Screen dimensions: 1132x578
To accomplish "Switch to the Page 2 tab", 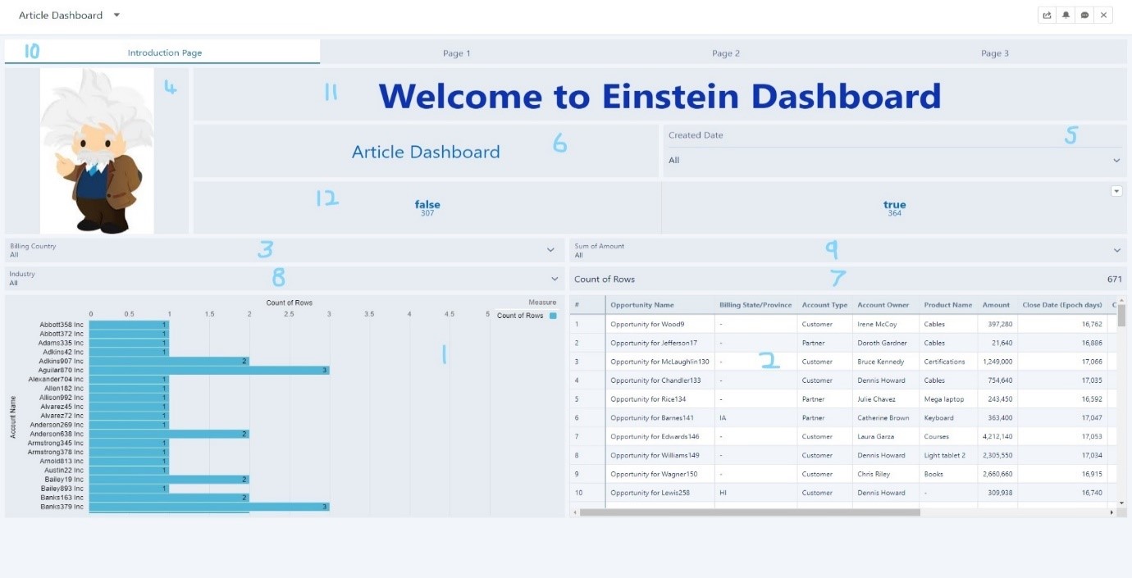I will (725, 53).
